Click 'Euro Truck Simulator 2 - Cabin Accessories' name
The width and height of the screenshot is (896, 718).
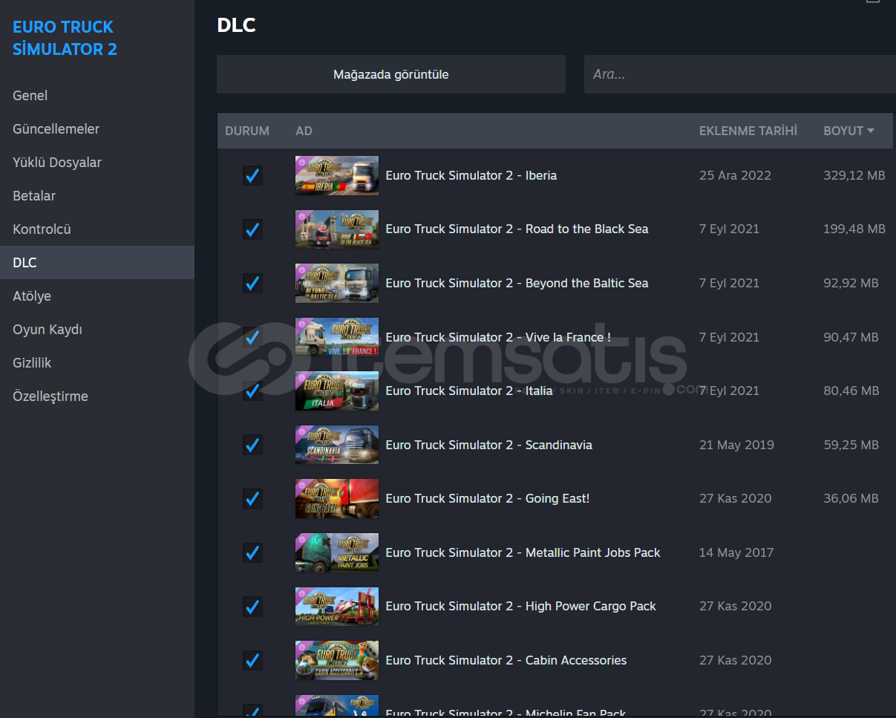tap(506, 660)
